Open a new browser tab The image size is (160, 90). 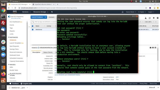click(x=57, y=4)
